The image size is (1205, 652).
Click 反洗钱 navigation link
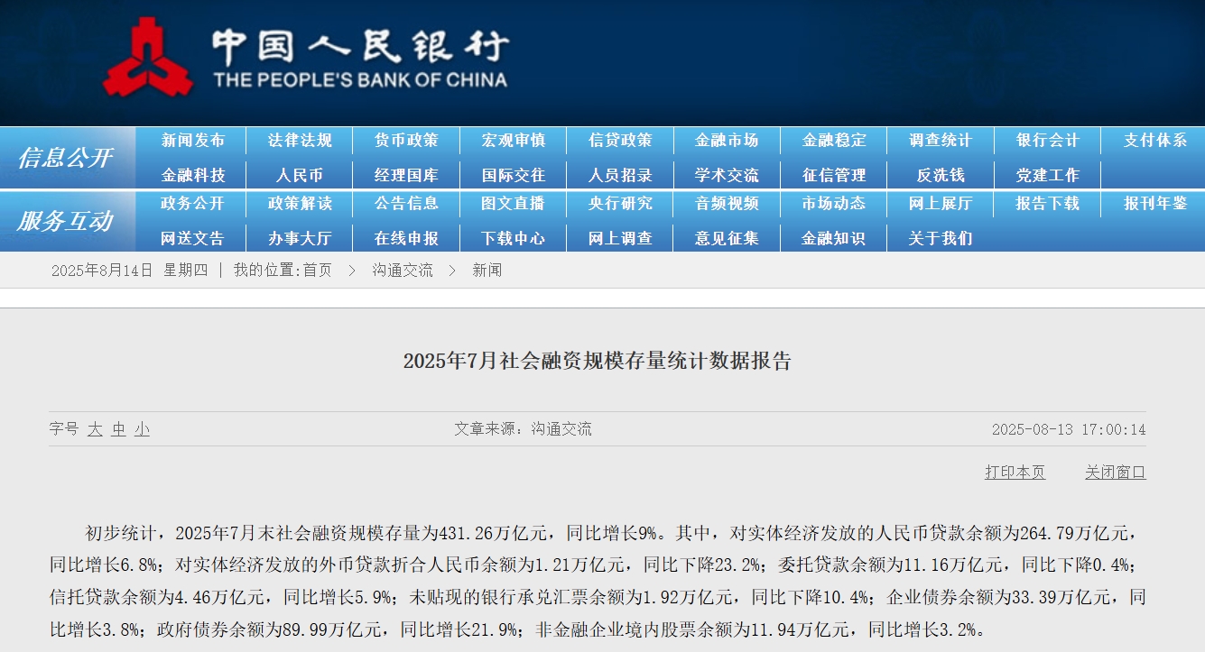pos(941,175)
